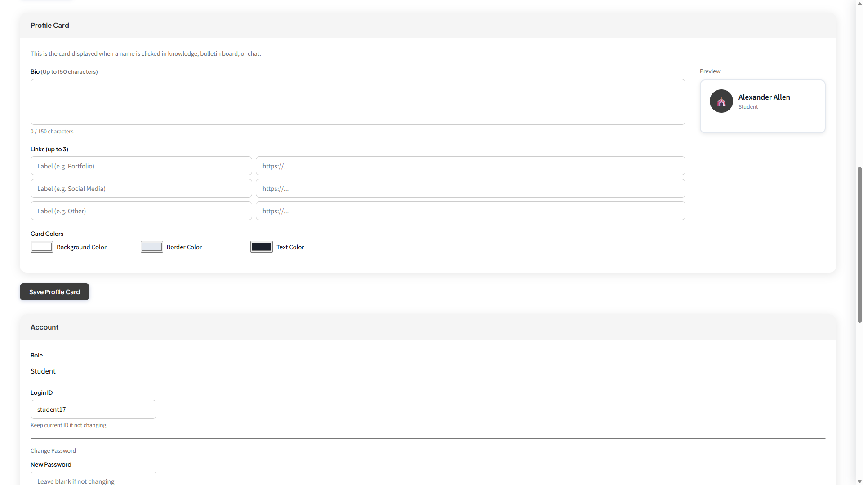The width and height of the screenshot is (863, 485).
Task: Click the Card Colors label
Action: [x=47, y=234]
